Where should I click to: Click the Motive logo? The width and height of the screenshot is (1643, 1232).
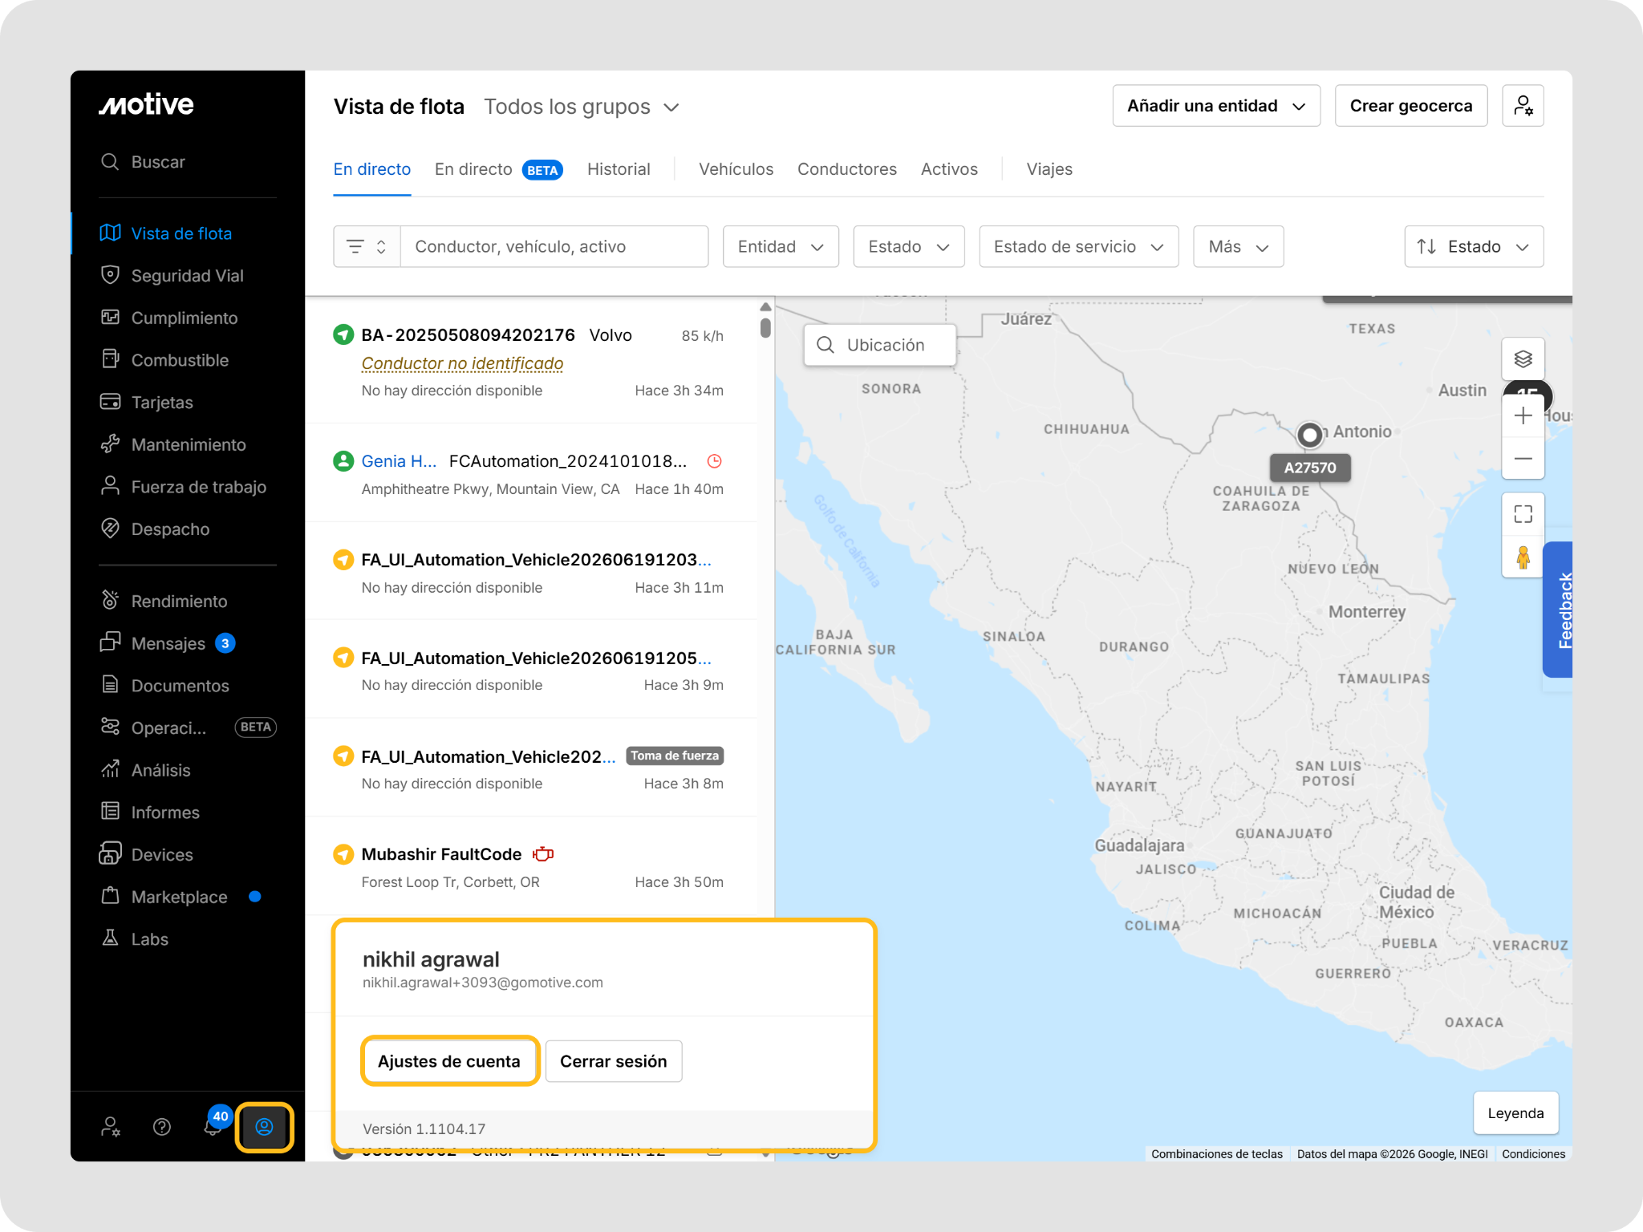[146, 104]
